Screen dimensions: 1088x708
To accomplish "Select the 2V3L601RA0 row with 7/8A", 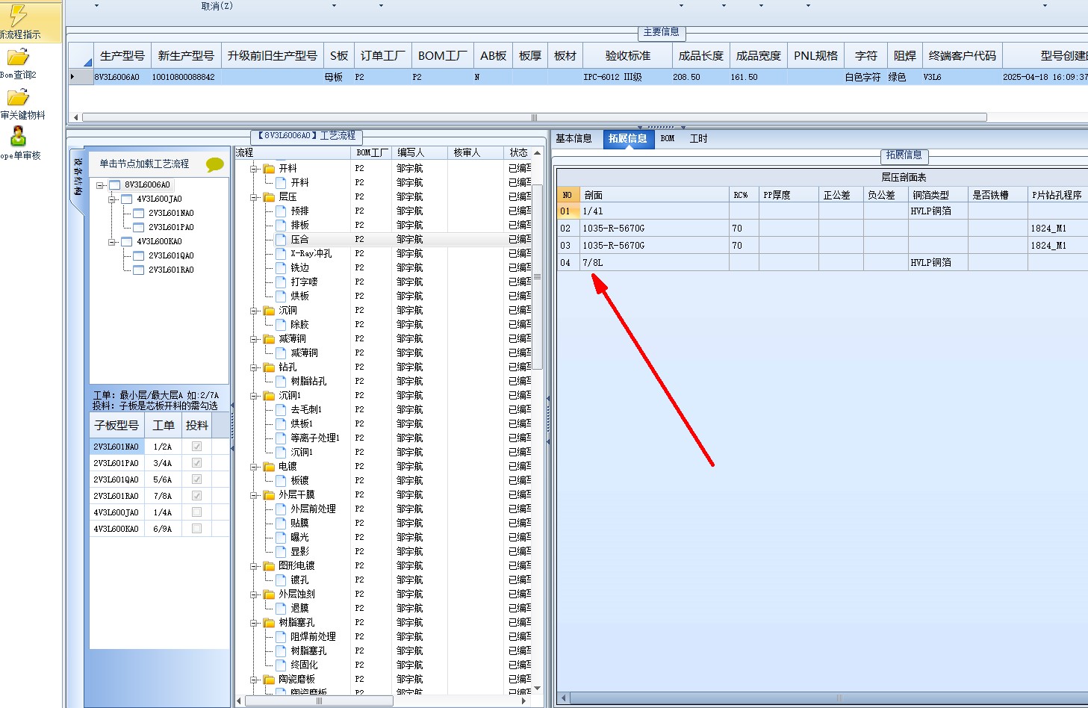I will [x=160, y=496].
